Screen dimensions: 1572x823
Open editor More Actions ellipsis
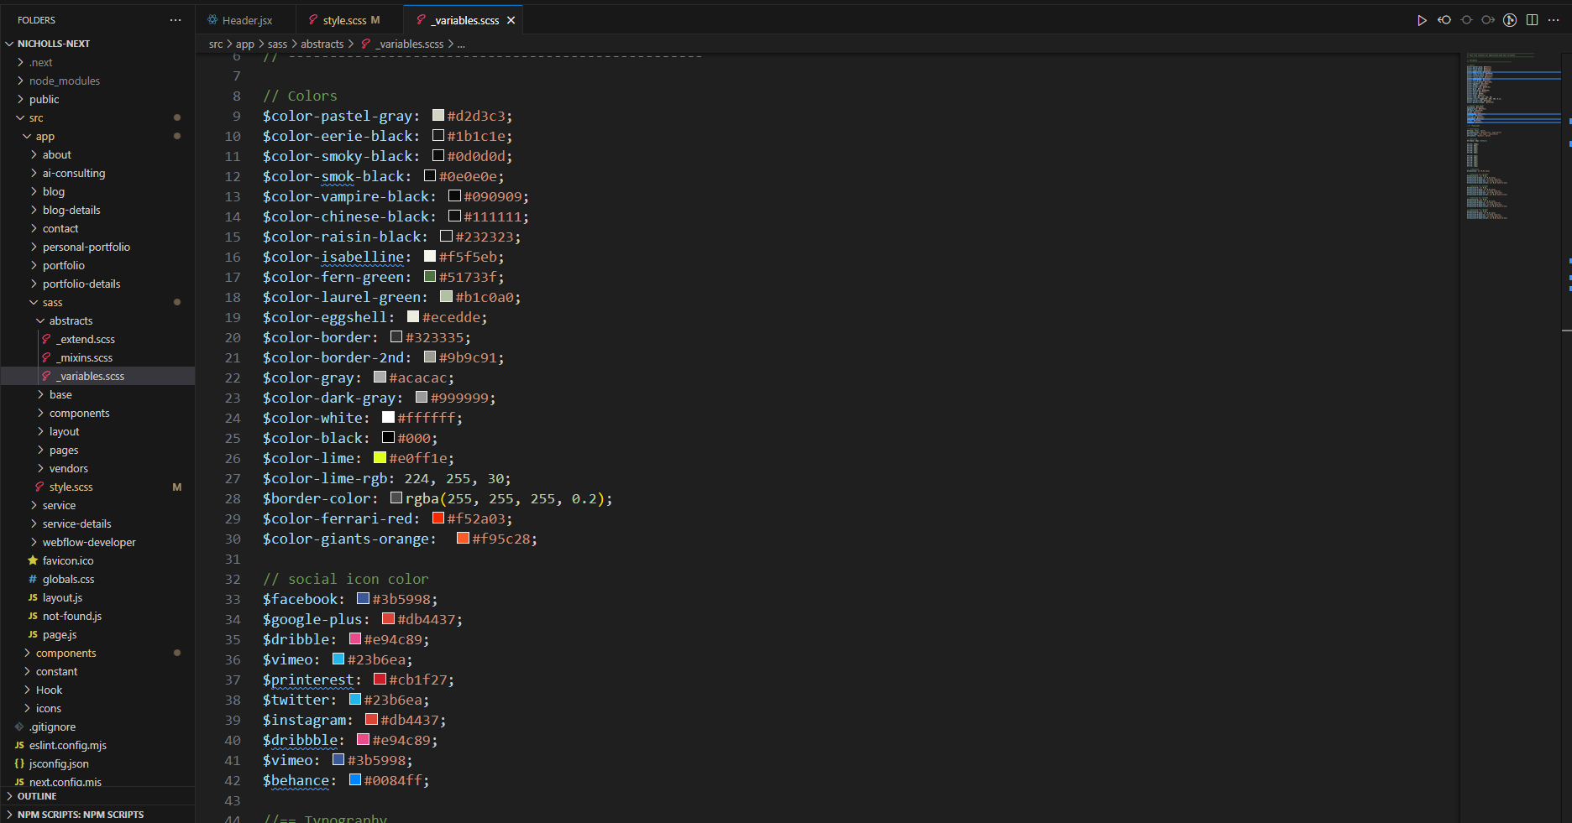click(x=1554, y=20)
